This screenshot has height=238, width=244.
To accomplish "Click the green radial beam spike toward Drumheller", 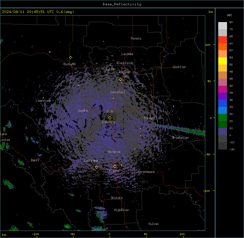I will click(x=179, y=129).
